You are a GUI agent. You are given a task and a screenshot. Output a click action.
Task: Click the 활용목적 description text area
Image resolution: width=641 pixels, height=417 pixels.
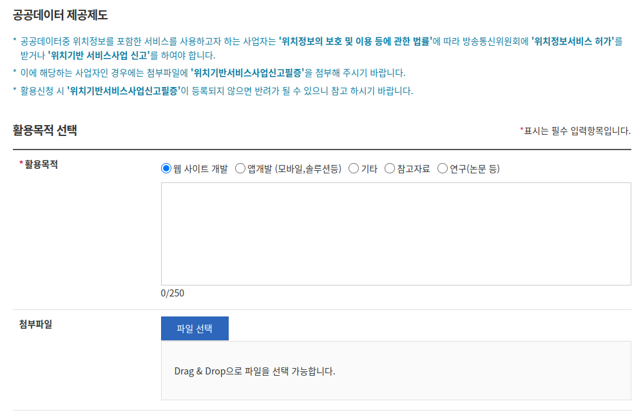396,234
